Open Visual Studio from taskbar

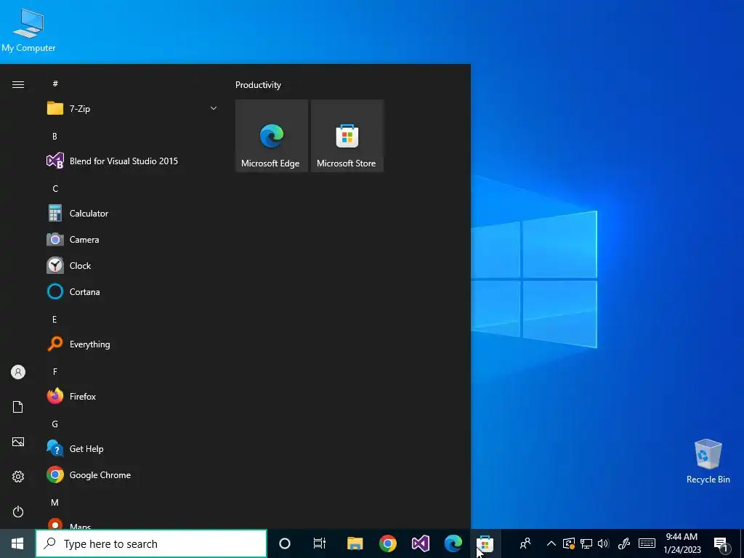click(x=421, y=543)
